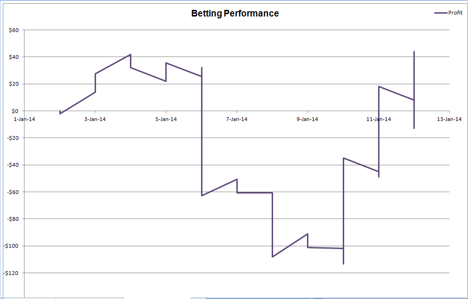Click the -$120 vertical axis label

click(x=12, y=273)
